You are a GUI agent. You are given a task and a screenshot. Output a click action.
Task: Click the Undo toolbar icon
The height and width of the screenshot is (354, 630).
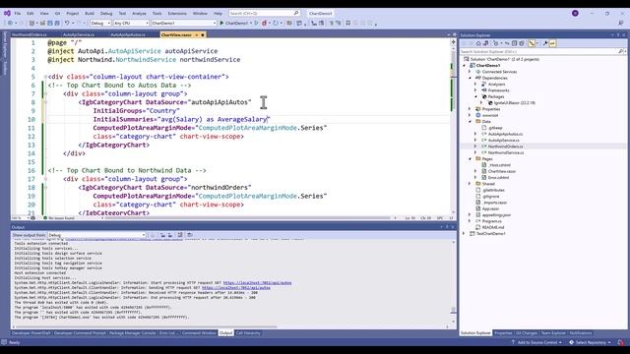click(x=67, y=23)
